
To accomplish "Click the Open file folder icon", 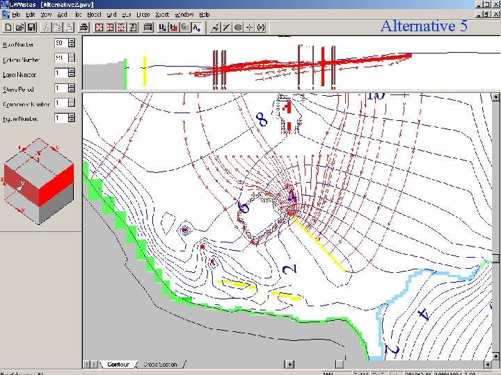I will coord(19,27).
